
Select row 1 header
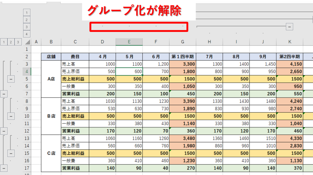(27, 49)
